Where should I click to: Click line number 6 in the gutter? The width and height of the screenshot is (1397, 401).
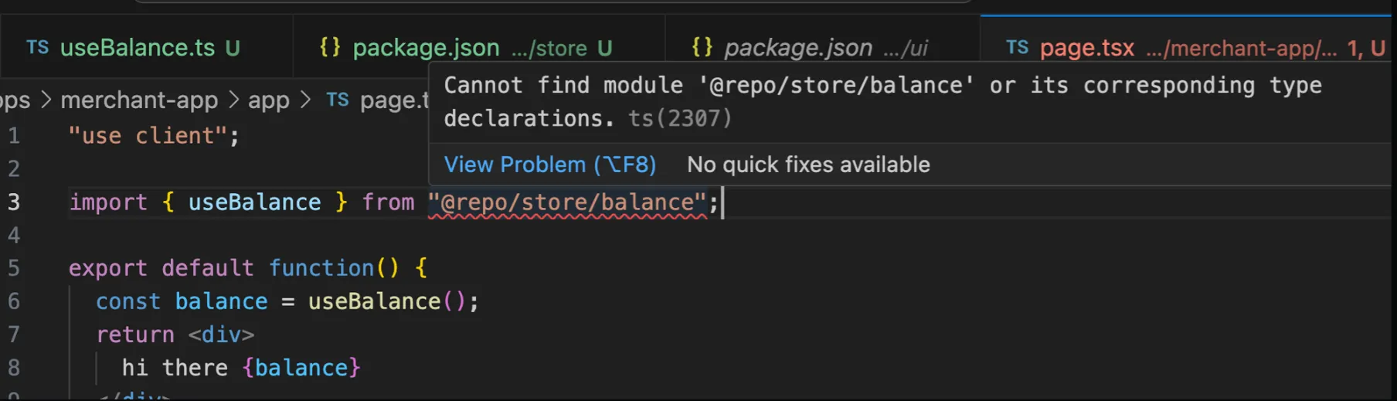14,301
